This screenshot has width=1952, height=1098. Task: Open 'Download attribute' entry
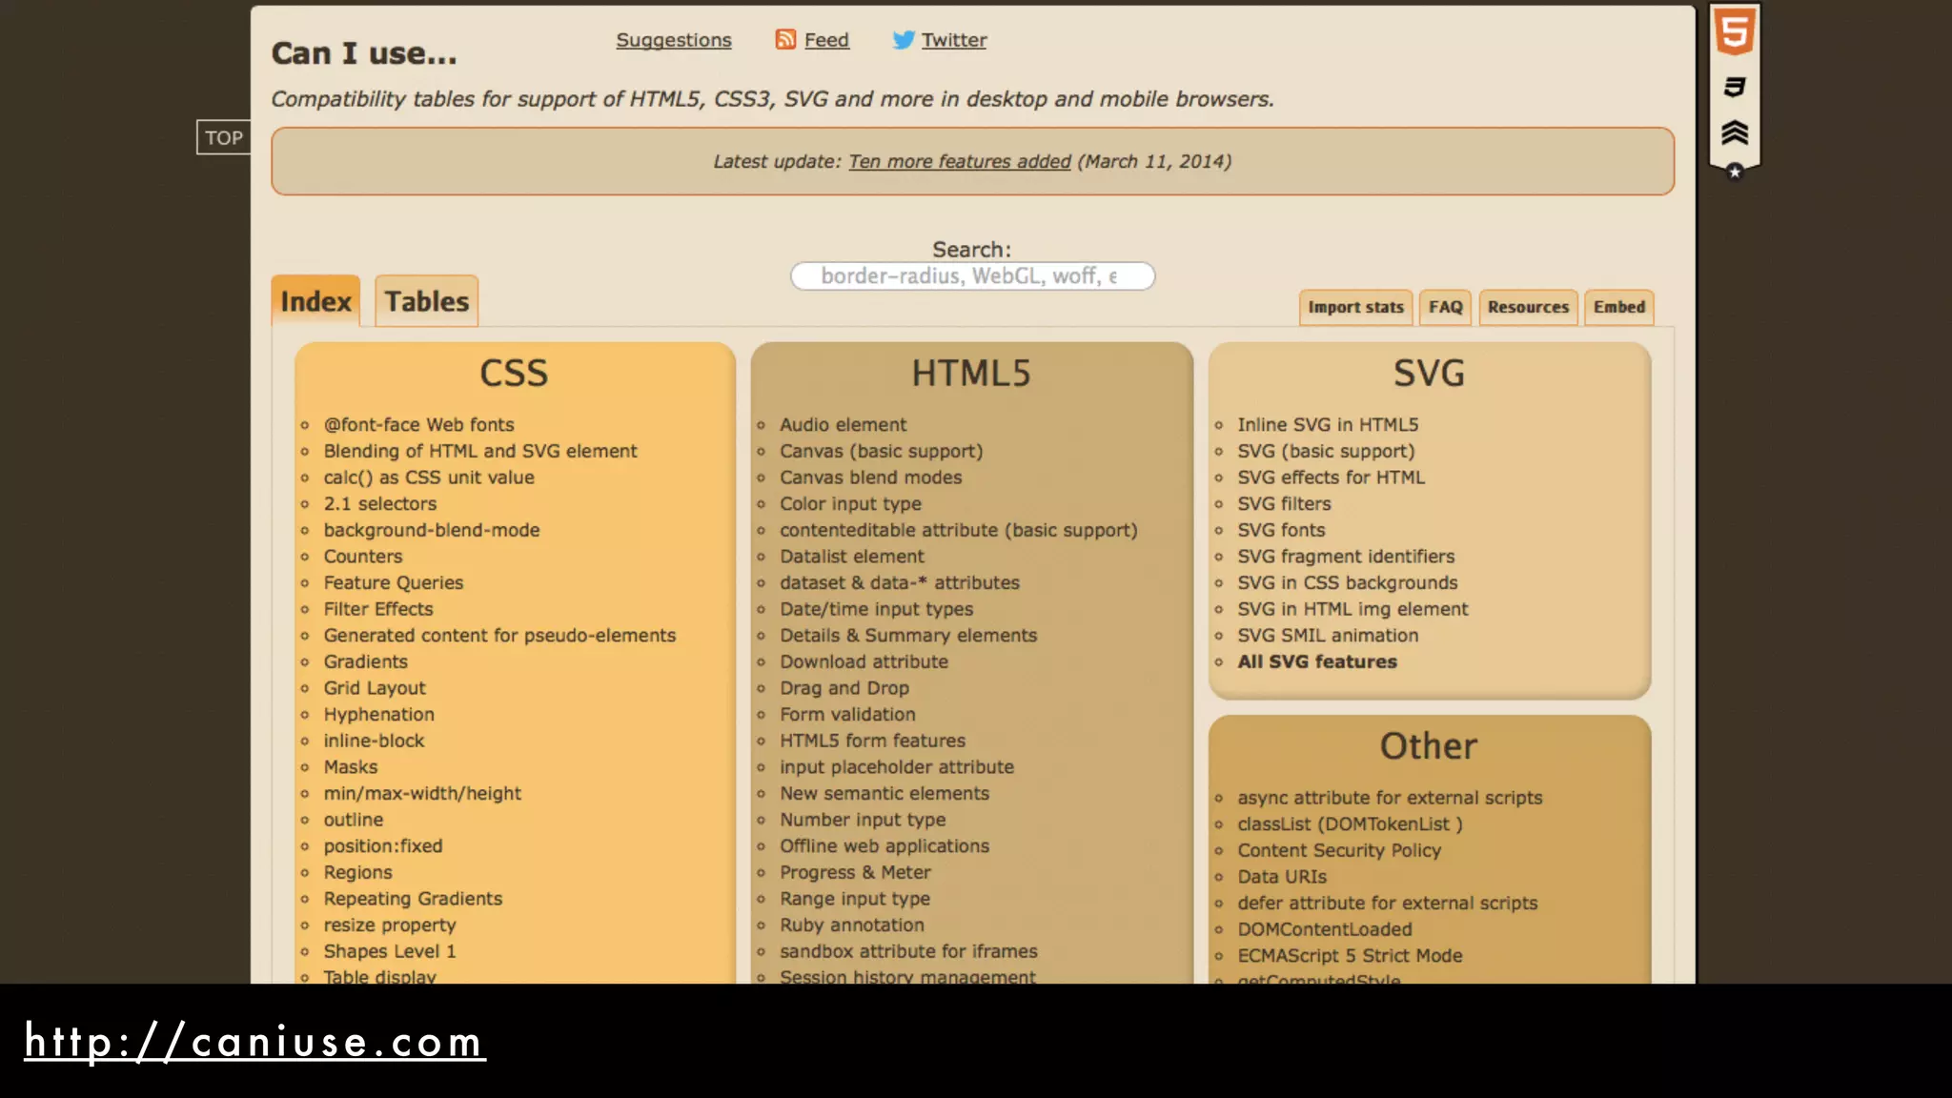pyautogui.click(x=864, y=661)
